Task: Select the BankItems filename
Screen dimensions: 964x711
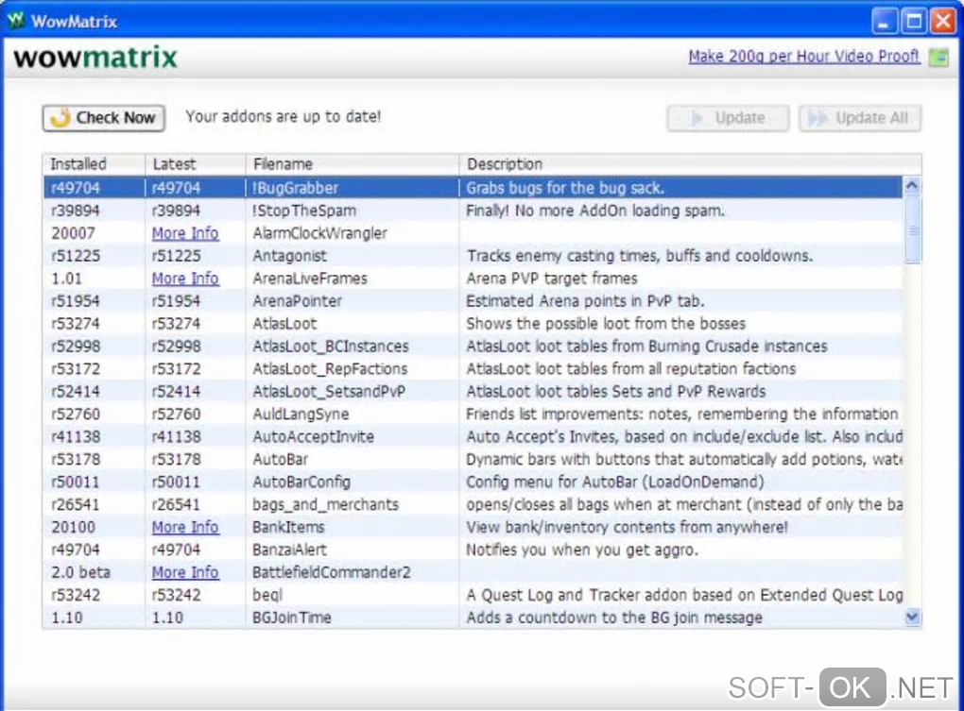Action: [x=288, y=528]
